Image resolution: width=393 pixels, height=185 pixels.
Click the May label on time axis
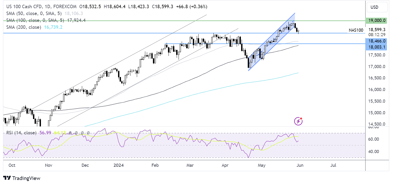coord(262,165)
